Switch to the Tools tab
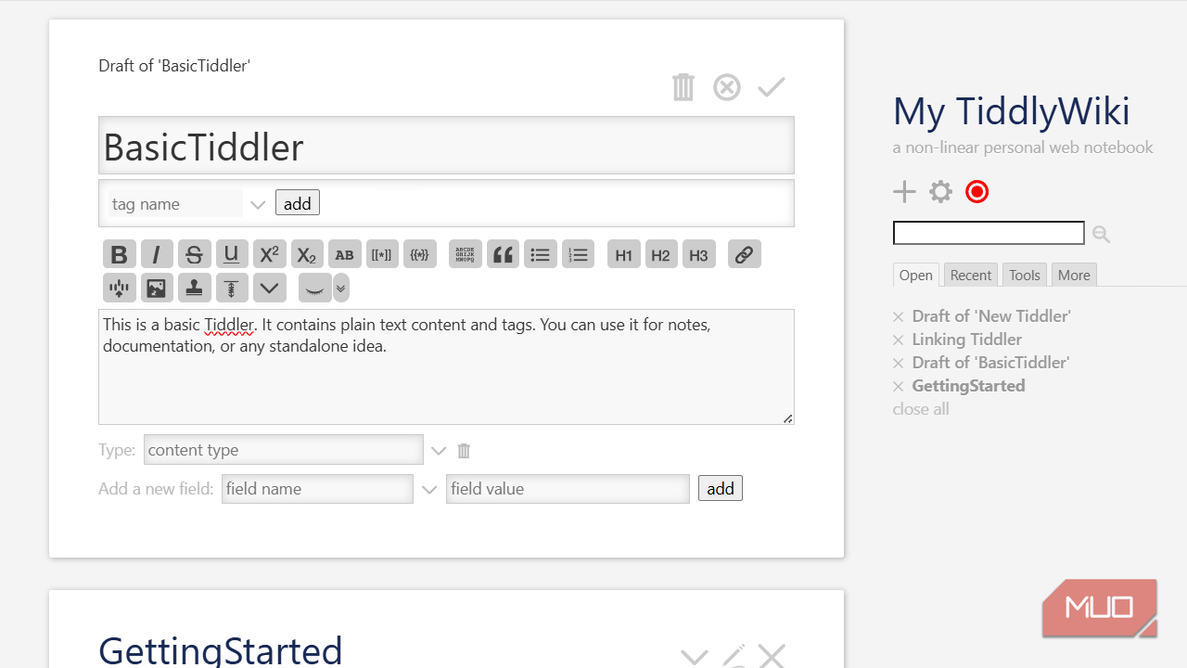 (1025, 275)
